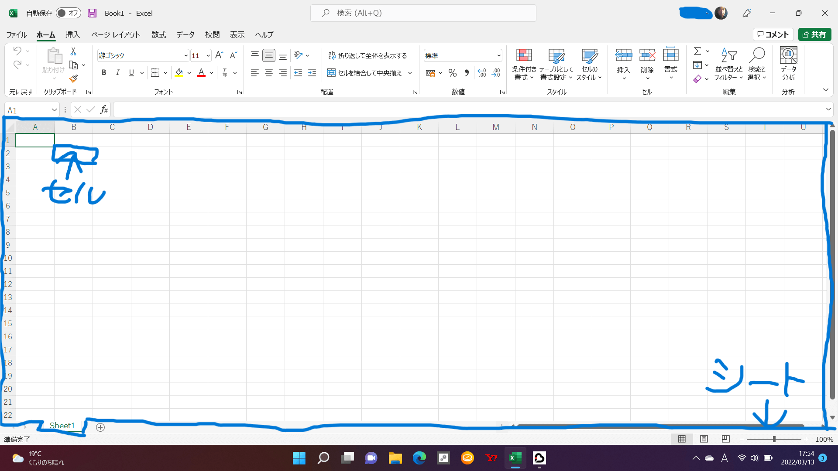Toggle Bold formatting
838x471 pixels.
click(x=104, y=73)
